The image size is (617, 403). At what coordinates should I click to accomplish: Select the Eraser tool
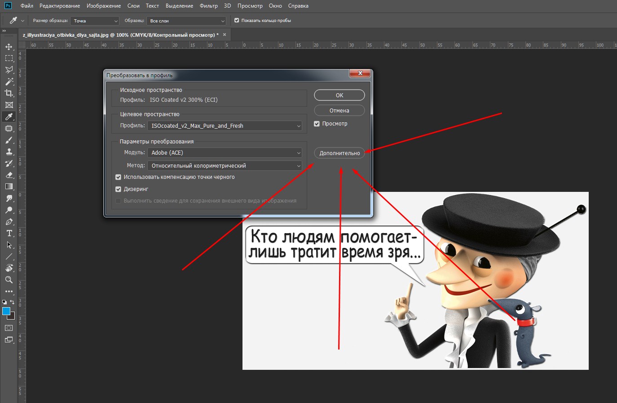(9, 175)
